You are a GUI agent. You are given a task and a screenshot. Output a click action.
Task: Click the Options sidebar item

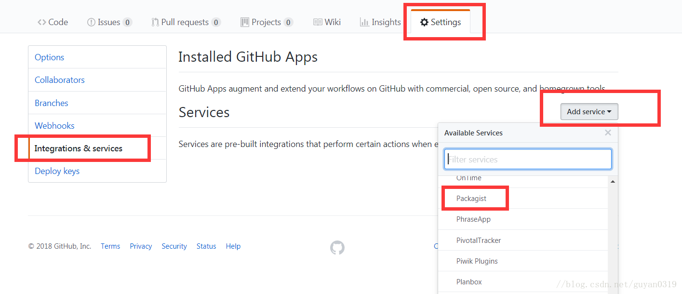(x=97, y=57)
